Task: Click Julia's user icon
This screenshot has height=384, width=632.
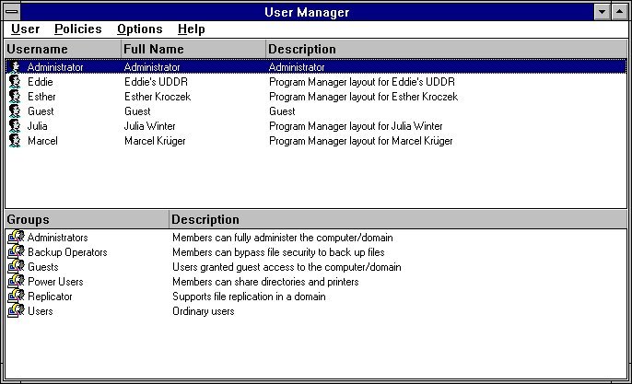Action: [15, 126]
